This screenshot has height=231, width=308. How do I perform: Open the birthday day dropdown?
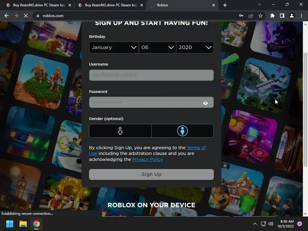pos(157,47)
